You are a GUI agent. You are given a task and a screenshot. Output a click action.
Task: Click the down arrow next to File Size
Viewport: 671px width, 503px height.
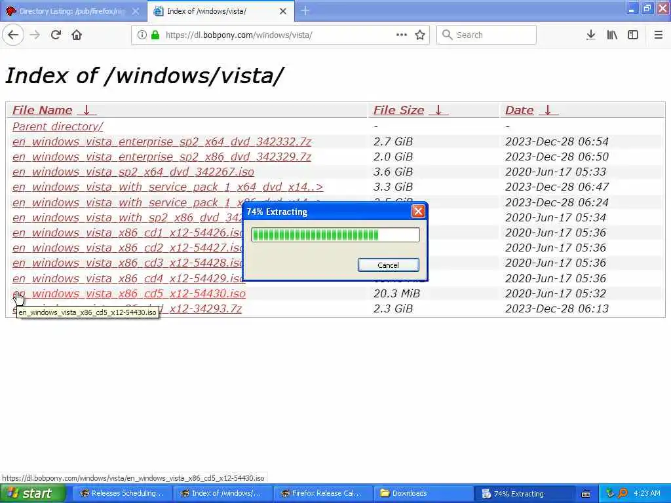coord(438,110)
